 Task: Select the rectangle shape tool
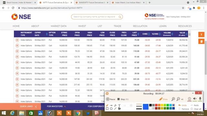107,109
